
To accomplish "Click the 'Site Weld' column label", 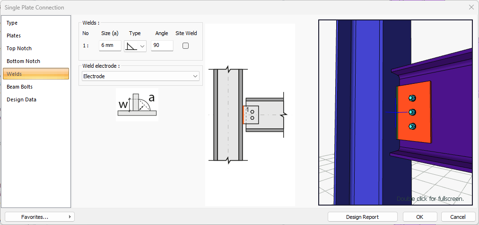I will click(186, 33).
